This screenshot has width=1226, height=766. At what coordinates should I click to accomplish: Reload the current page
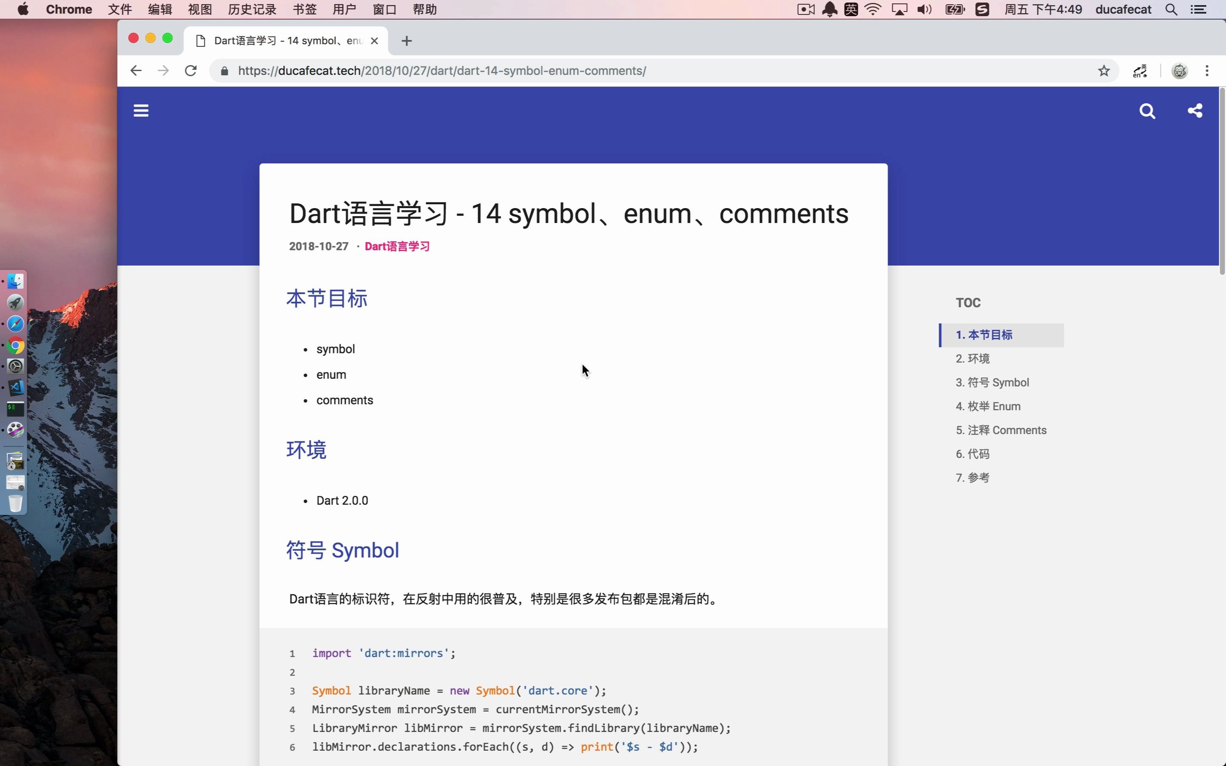[x=190, y=70]
